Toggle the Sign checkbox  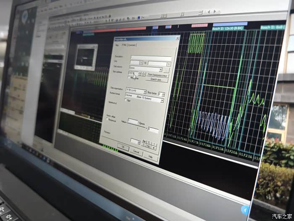pyautogui.click(x=126, y=100)
